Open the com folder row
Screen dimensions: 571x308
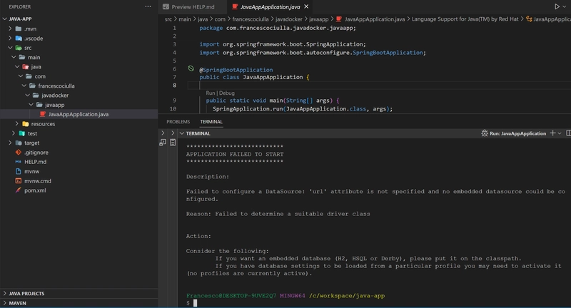click(x=79, y=76)
